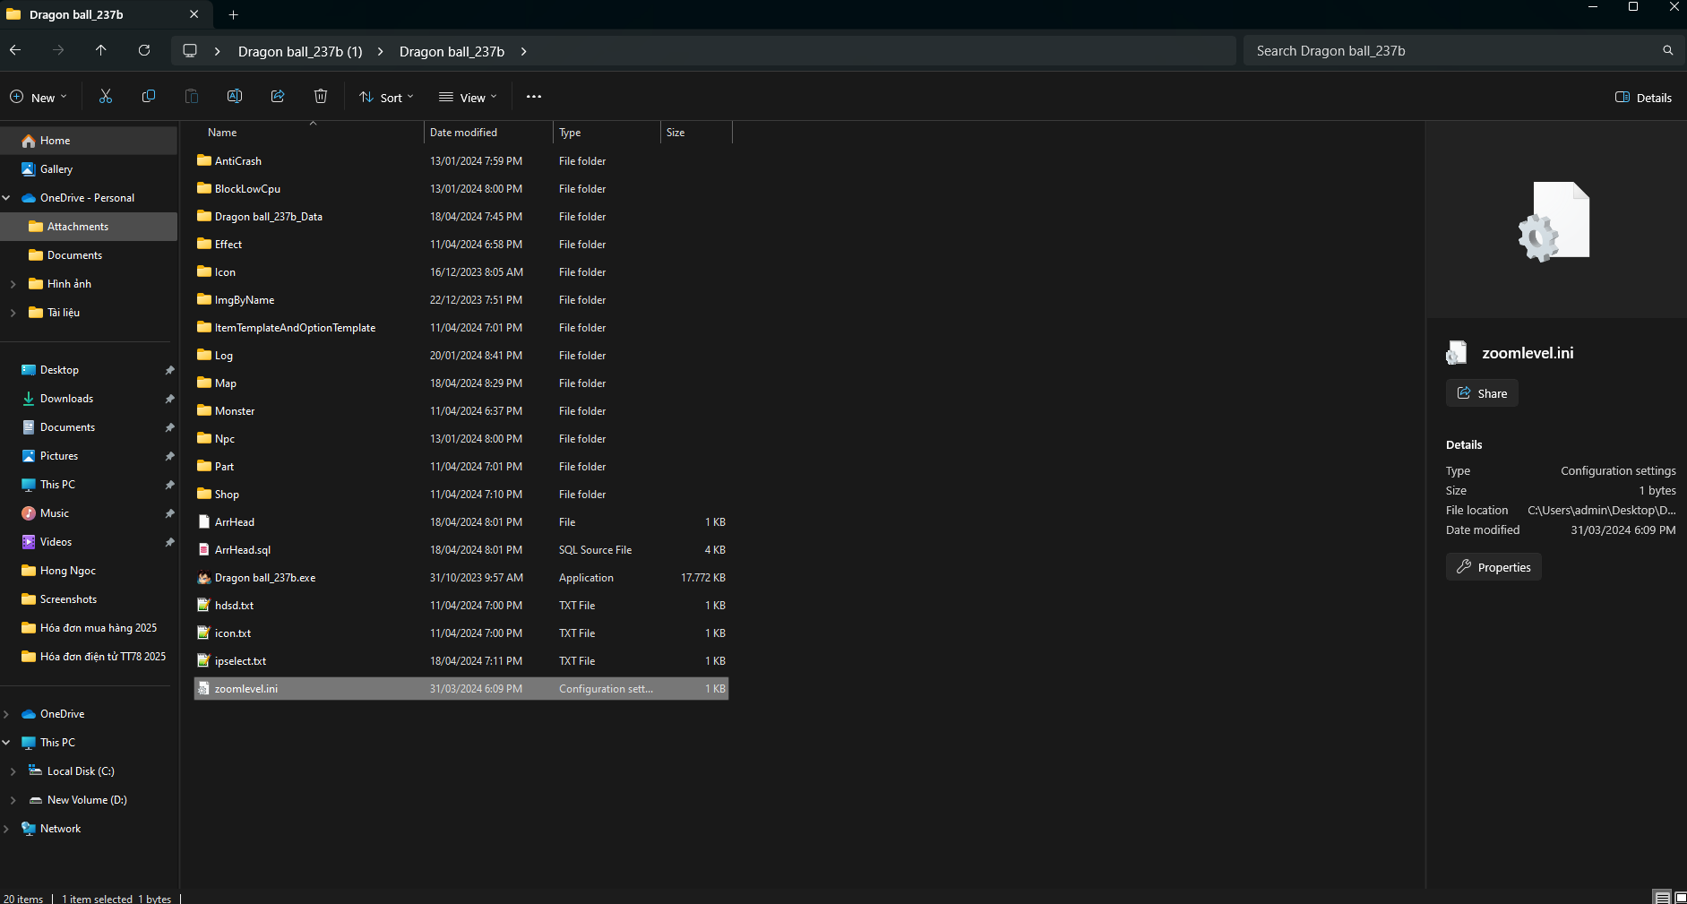Select the ipselect.txt file
This screenshot has width=1687, height=904.
(460, 661)
